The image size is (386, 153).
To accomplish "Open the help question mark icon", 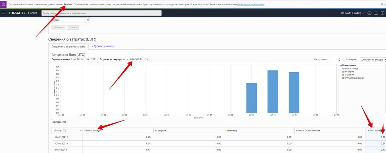I will pos(382,13).
